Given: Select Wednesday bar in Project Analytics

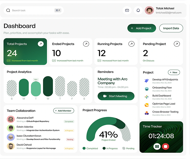Looking at the screenshot, I should pyautogui.click(x=48, y=86).
